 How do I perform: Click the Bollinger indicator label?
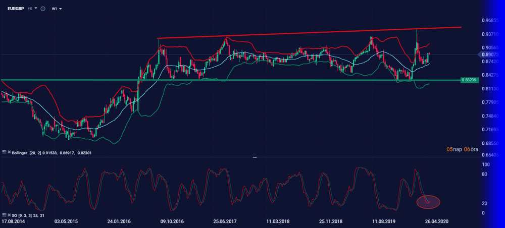tap(22, 152)
